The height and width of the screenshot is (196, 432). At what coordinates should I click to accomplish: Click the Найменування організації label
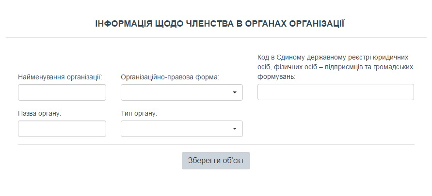(x=60, y=77)
